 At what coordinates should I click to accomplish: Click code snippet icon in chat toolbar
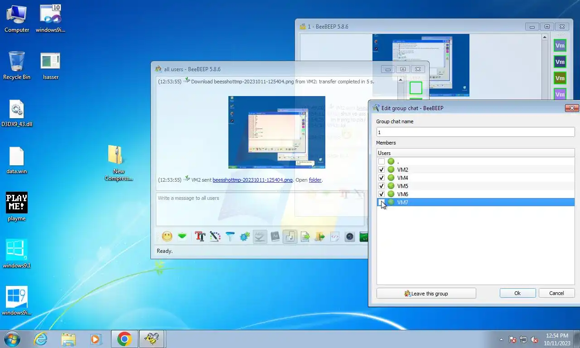(x=335, y=236)
